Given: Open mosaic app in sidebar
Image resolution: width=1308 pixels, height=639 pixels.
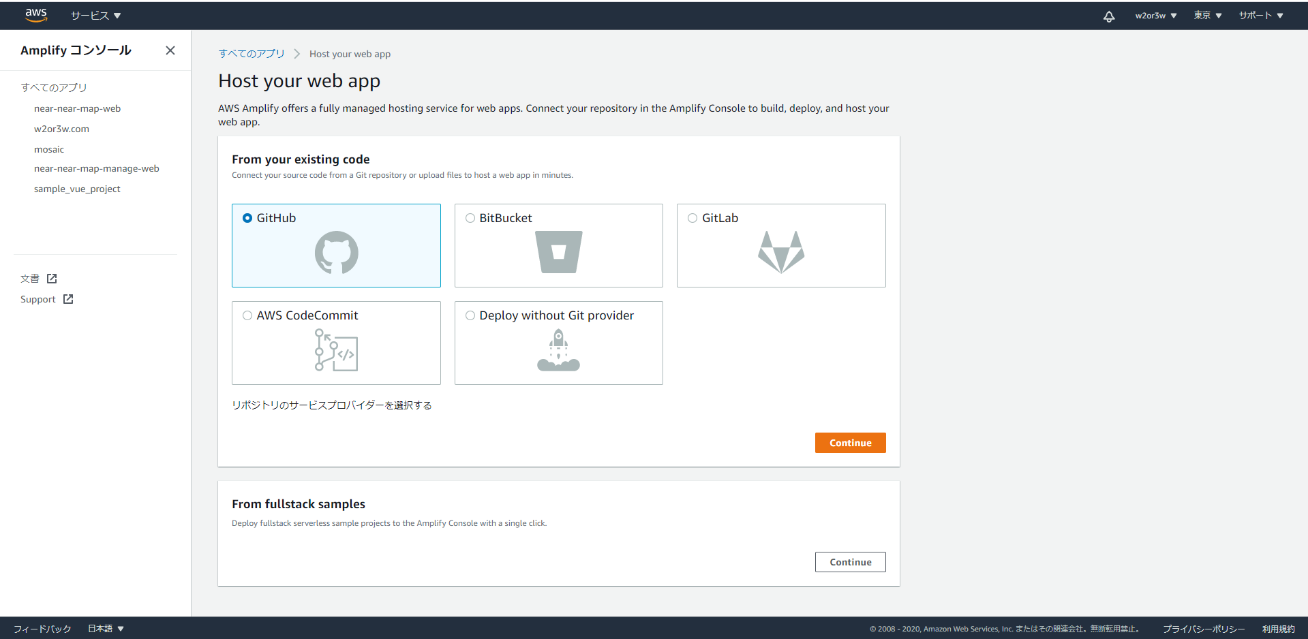Looking at the screenshot, I should pyautogui.click(x=49, y=149).
